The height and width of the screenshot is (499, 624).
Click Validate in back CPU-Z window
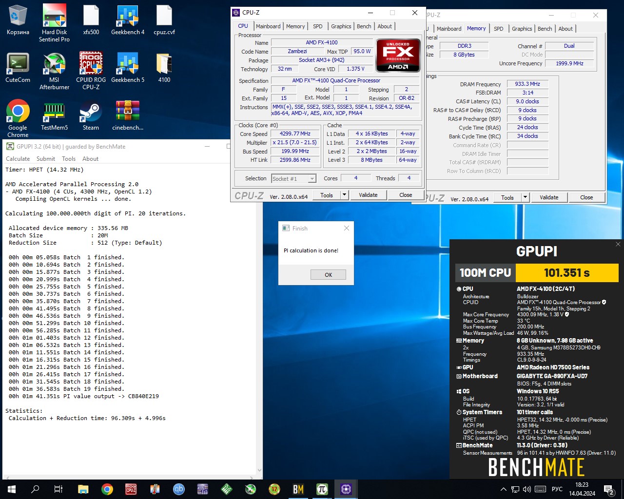(x=549, y=197)
